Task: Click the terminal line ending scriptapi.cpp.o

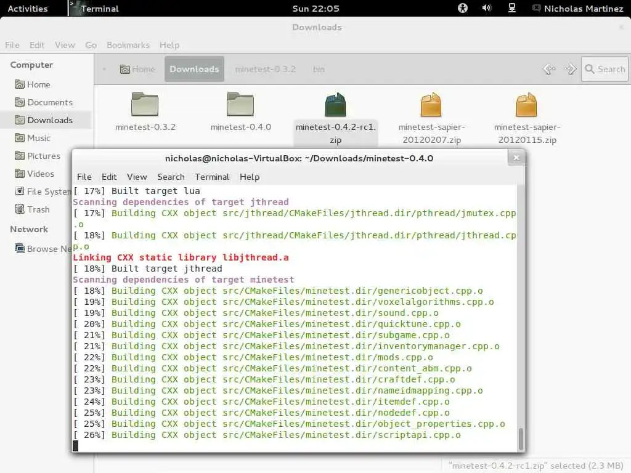Action: 267,435
